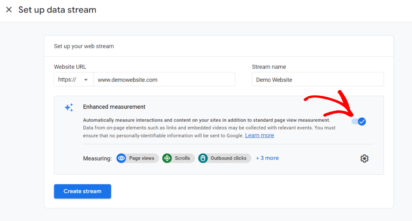
Task: Open Enhanced measurement advanced settings gear
Action: click(x=364, y=158)
